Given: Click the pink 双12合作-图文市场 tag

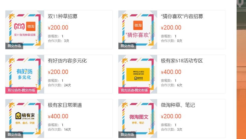Looking at the screenshot, I should click(x=21, y=90).
